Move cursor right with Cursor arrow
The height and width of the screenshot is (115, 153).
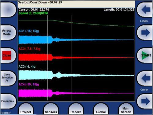(145, 101)
